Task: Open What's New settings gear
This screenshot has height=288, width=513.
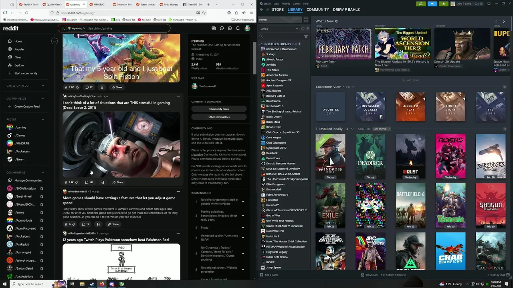Action: [336, 21]
